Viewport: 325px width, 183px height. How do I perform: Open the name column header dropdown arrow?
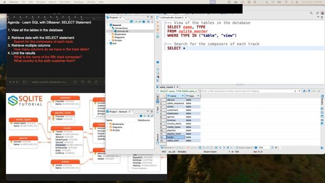(183, 96)
